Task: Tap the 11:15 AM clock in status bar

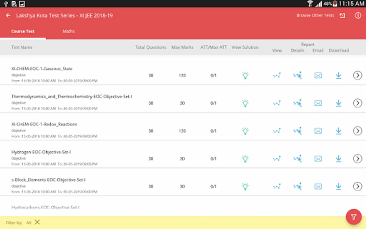Action: point(352,4)
